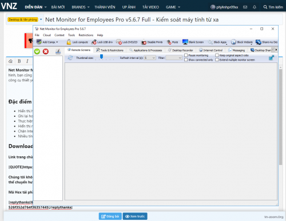Click the Add Computer toolbar icon
The width and height of the screenshot is (286, 221).
click(x=39, y=42)
